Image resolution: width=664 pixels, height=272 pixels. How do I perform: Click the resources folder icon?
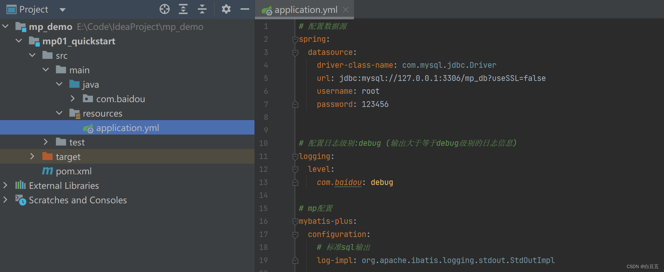pyautogui.click(x=75, y=114)
